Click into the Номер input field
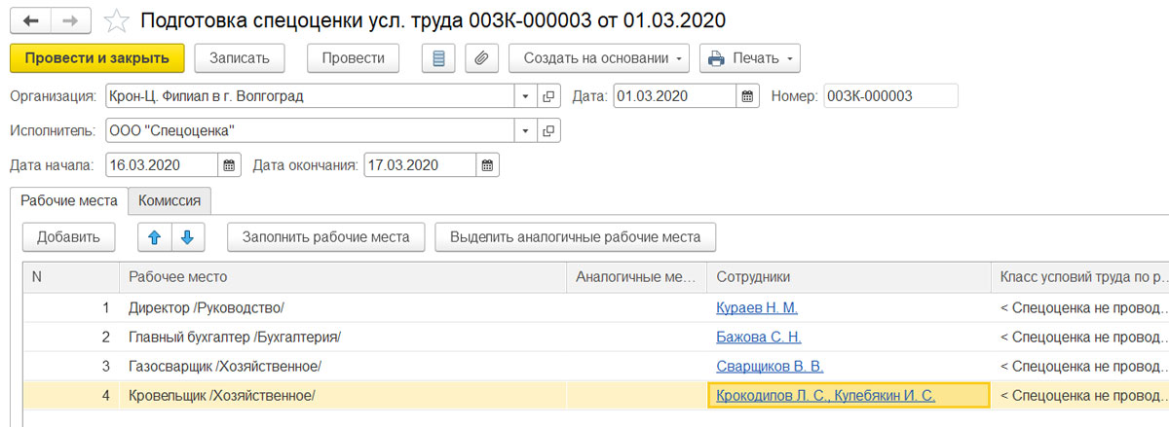1169x427 pixels. coord(889,96)
